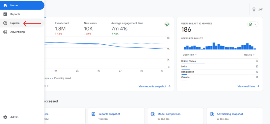Image resolution: width=270 pixels, height=124 pixels.
Task: Click the View reports snapshot link
Action: click(154, 86)
